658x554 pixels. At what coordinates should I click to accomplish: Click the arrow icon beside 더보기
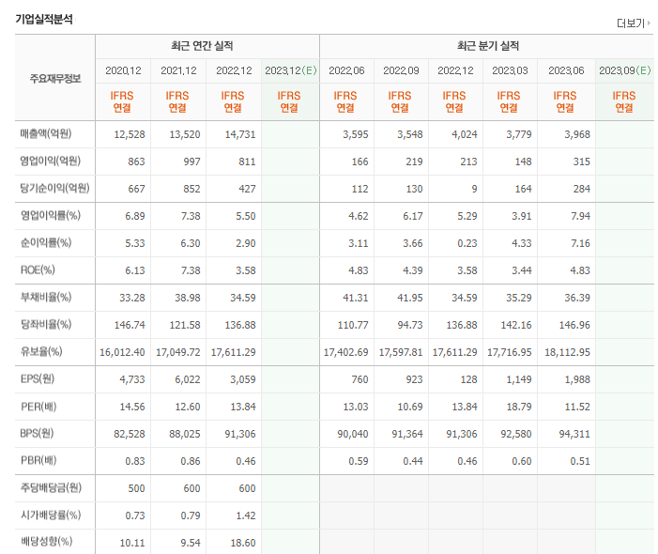coord(649,23)
